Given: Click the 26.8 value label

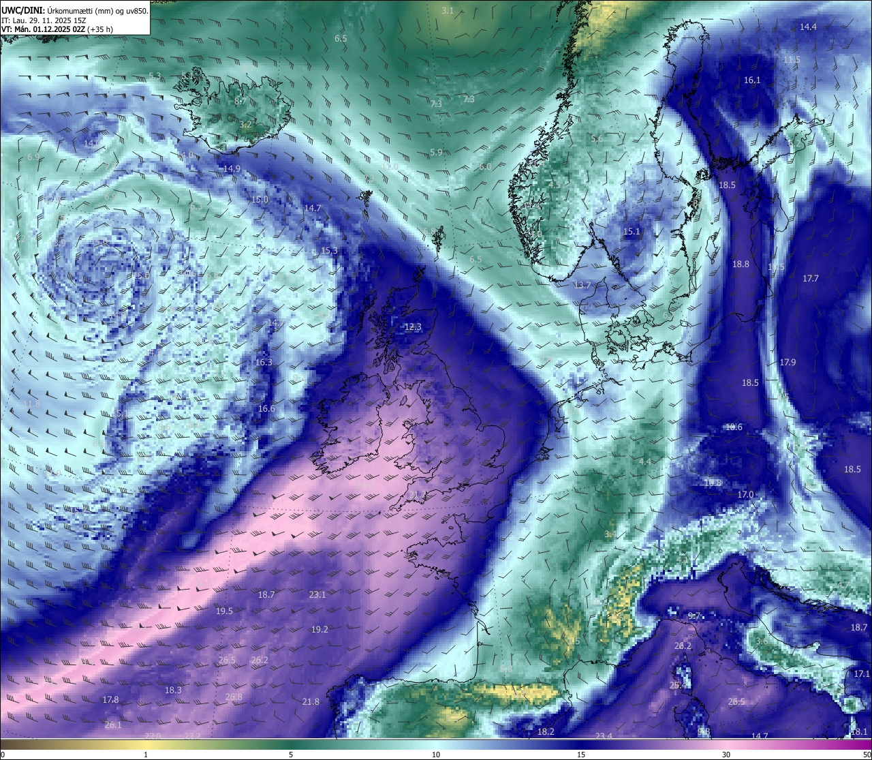Looking at the screenshot, I should click(234, 697).
